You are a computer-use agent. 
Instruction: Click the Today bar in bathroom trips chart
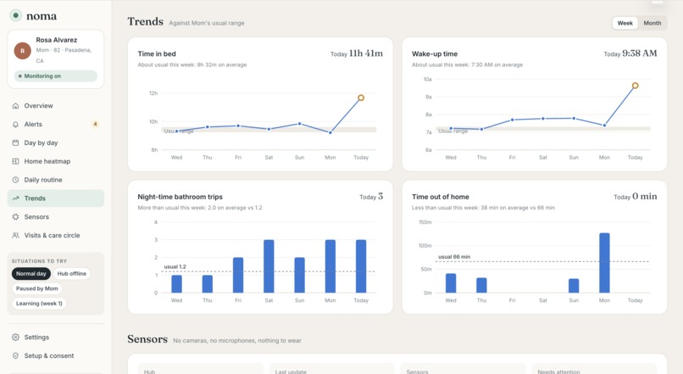[361, 266]
